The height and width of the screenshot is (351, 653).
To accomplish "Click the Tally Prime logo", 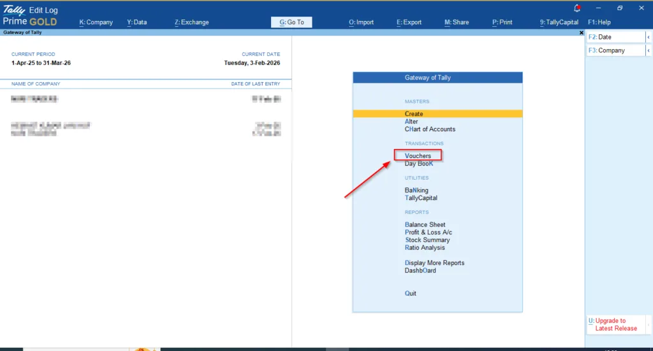I will coord(14,10).
